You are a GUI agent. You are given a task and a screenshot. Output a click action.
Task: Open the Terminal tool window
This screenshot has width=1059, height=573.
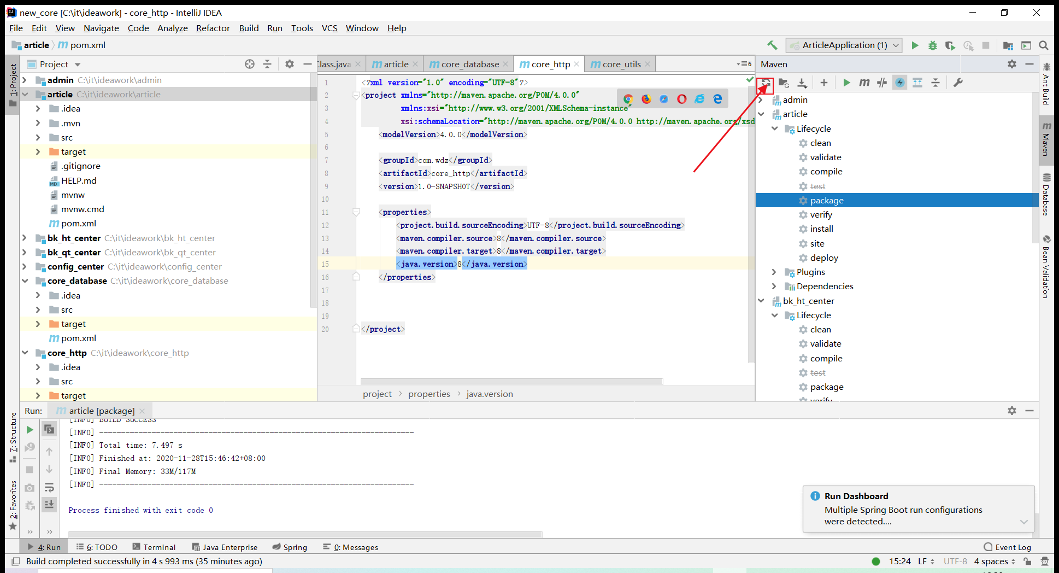click(x=154, y=547)
